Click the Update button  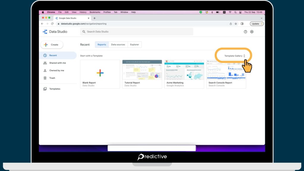pos(256,23)
